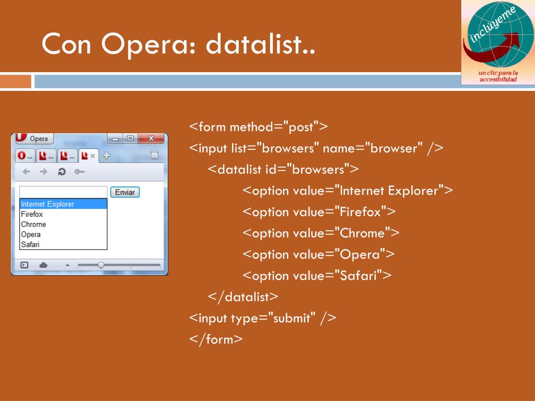535x401 pixels.
Task: Click the slide title 'Con Opera: datalist..'
Action: [x=178, y=44]
